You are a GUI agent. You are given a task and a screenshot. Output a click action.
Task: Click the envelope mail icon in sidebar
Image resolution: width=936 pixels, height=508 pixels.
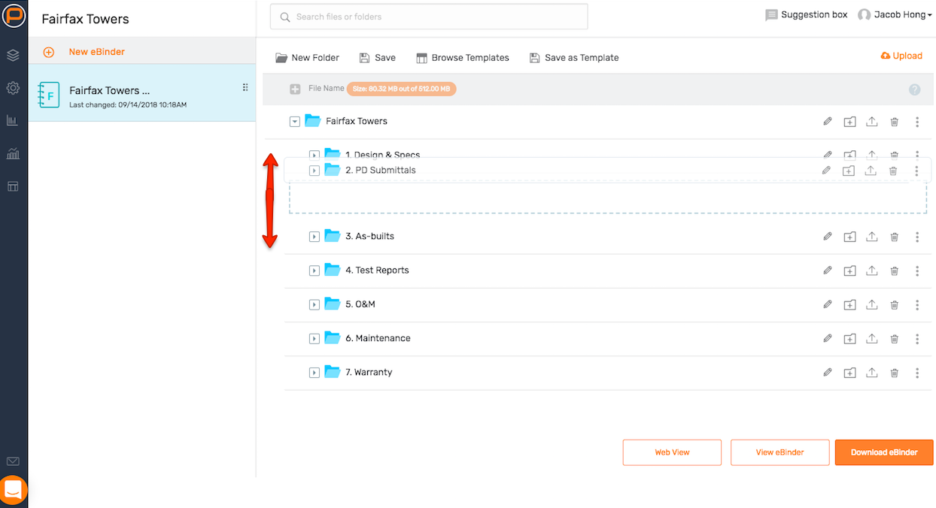[x=13, y=461]
